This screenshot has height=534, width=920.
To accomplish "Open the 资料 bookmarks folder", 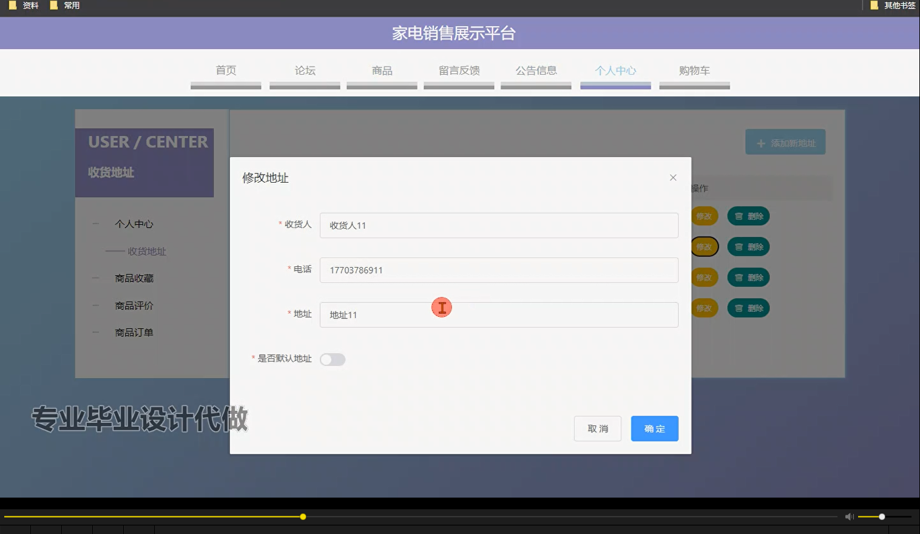I will [23, 5].
